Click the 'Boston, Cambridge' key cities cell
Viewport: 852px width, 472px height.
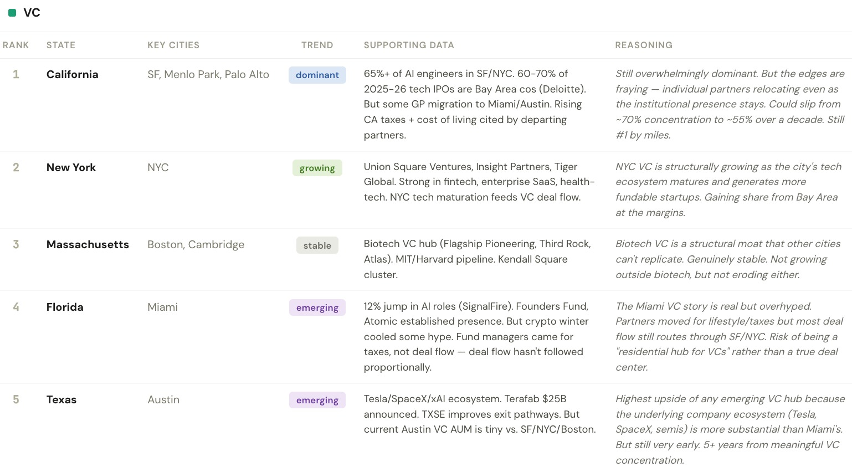[196, 245]
